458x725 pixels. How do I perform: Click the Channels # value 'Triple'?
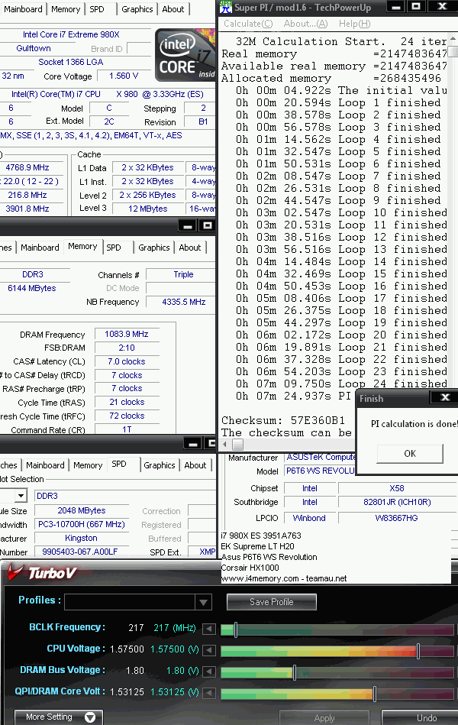[183, 274]
